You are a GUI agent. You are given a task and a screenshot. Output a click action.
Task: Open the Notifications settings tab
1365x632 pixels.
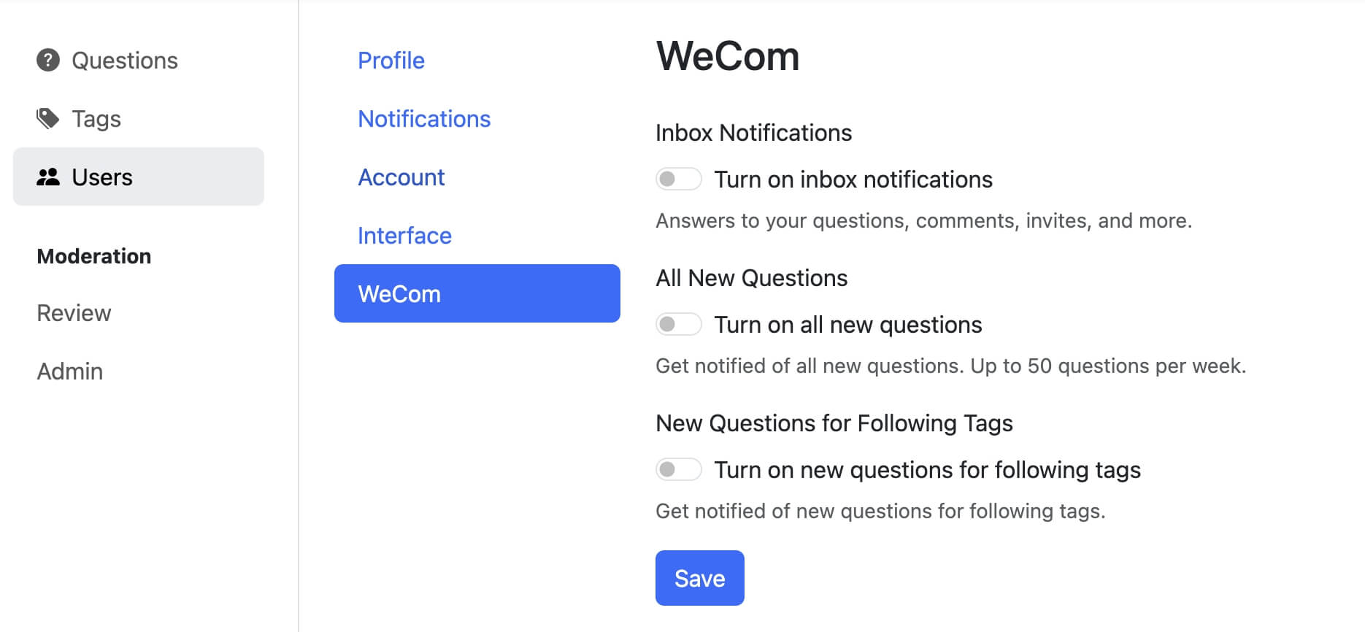tap(424, 118)
